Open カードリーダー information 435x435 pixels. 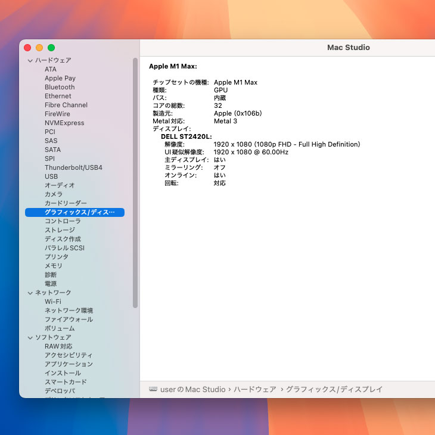click(66, 203)
